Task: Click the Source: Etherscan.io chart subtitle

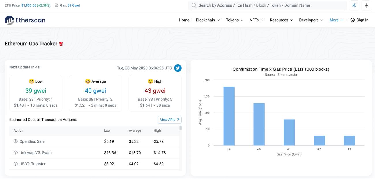Action: coord(281,75)
